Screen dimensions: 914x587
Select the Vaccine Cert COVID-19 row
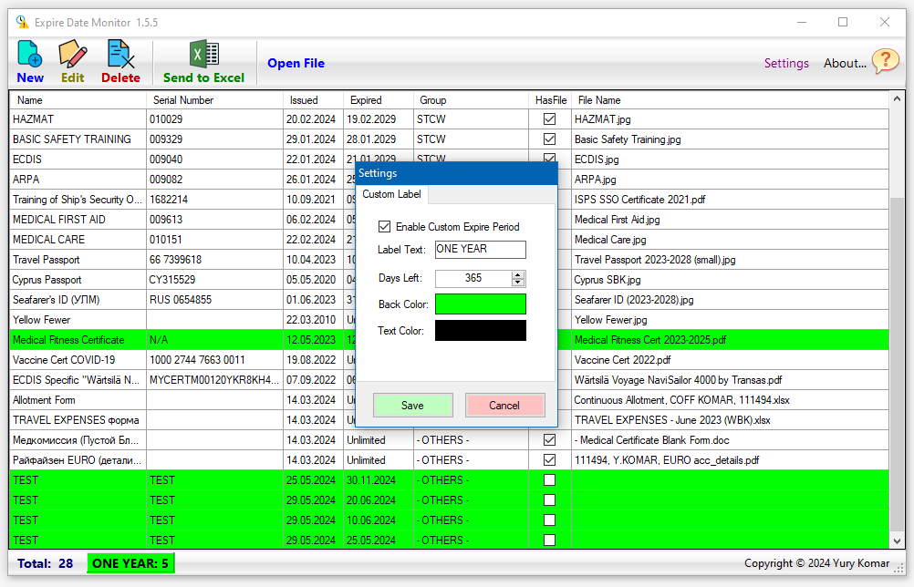click(449, 360)
